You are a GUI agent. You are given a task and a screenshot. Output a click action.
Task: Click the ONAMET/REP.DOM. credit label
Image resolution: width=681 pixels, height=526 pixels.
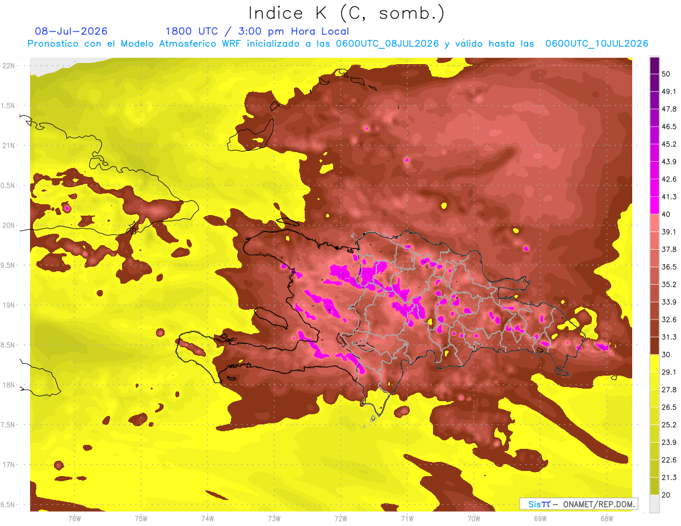pos(599,504)
